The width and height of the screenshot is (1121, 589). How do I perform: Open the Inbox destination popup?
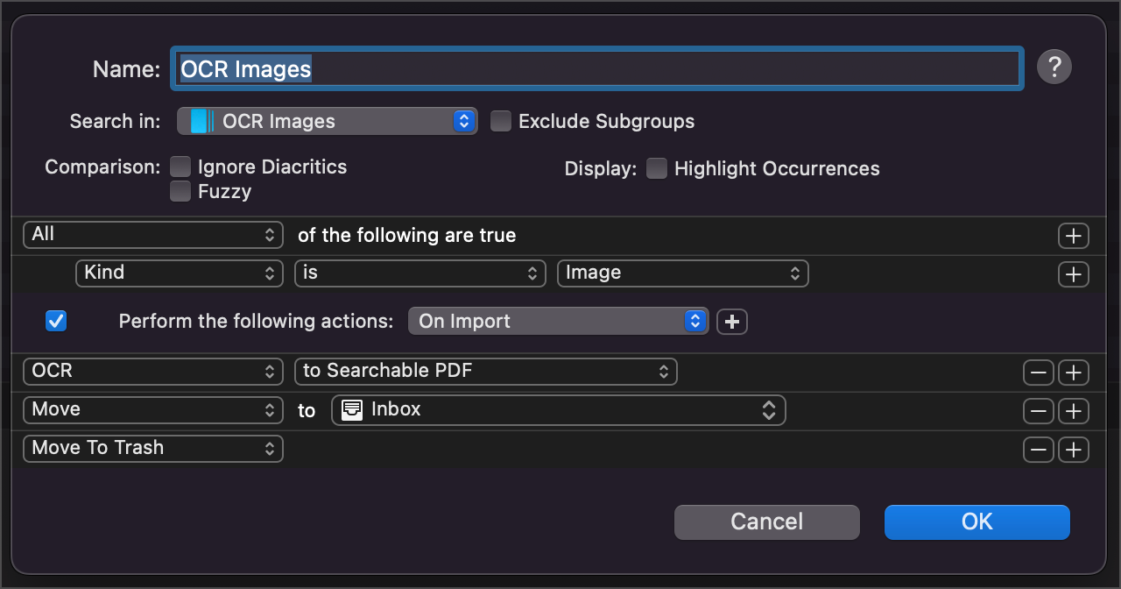[x=558, y=409]
